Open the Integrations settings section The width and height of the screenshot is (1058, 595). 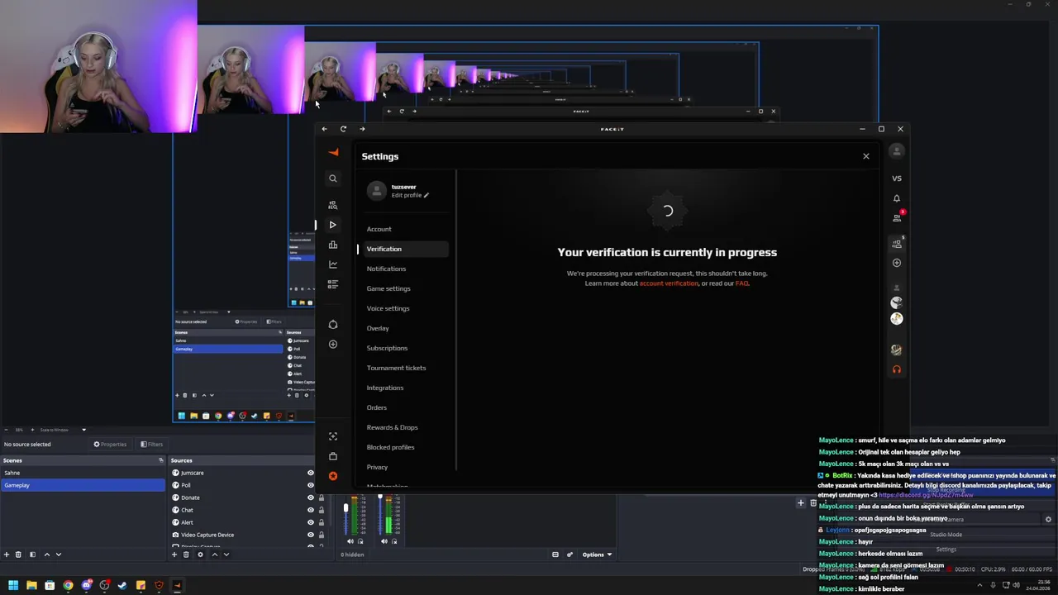coord(385,388)
